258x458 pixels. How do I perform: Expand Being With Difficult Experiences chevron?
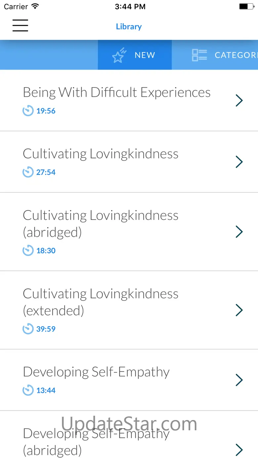pos(239,100)
